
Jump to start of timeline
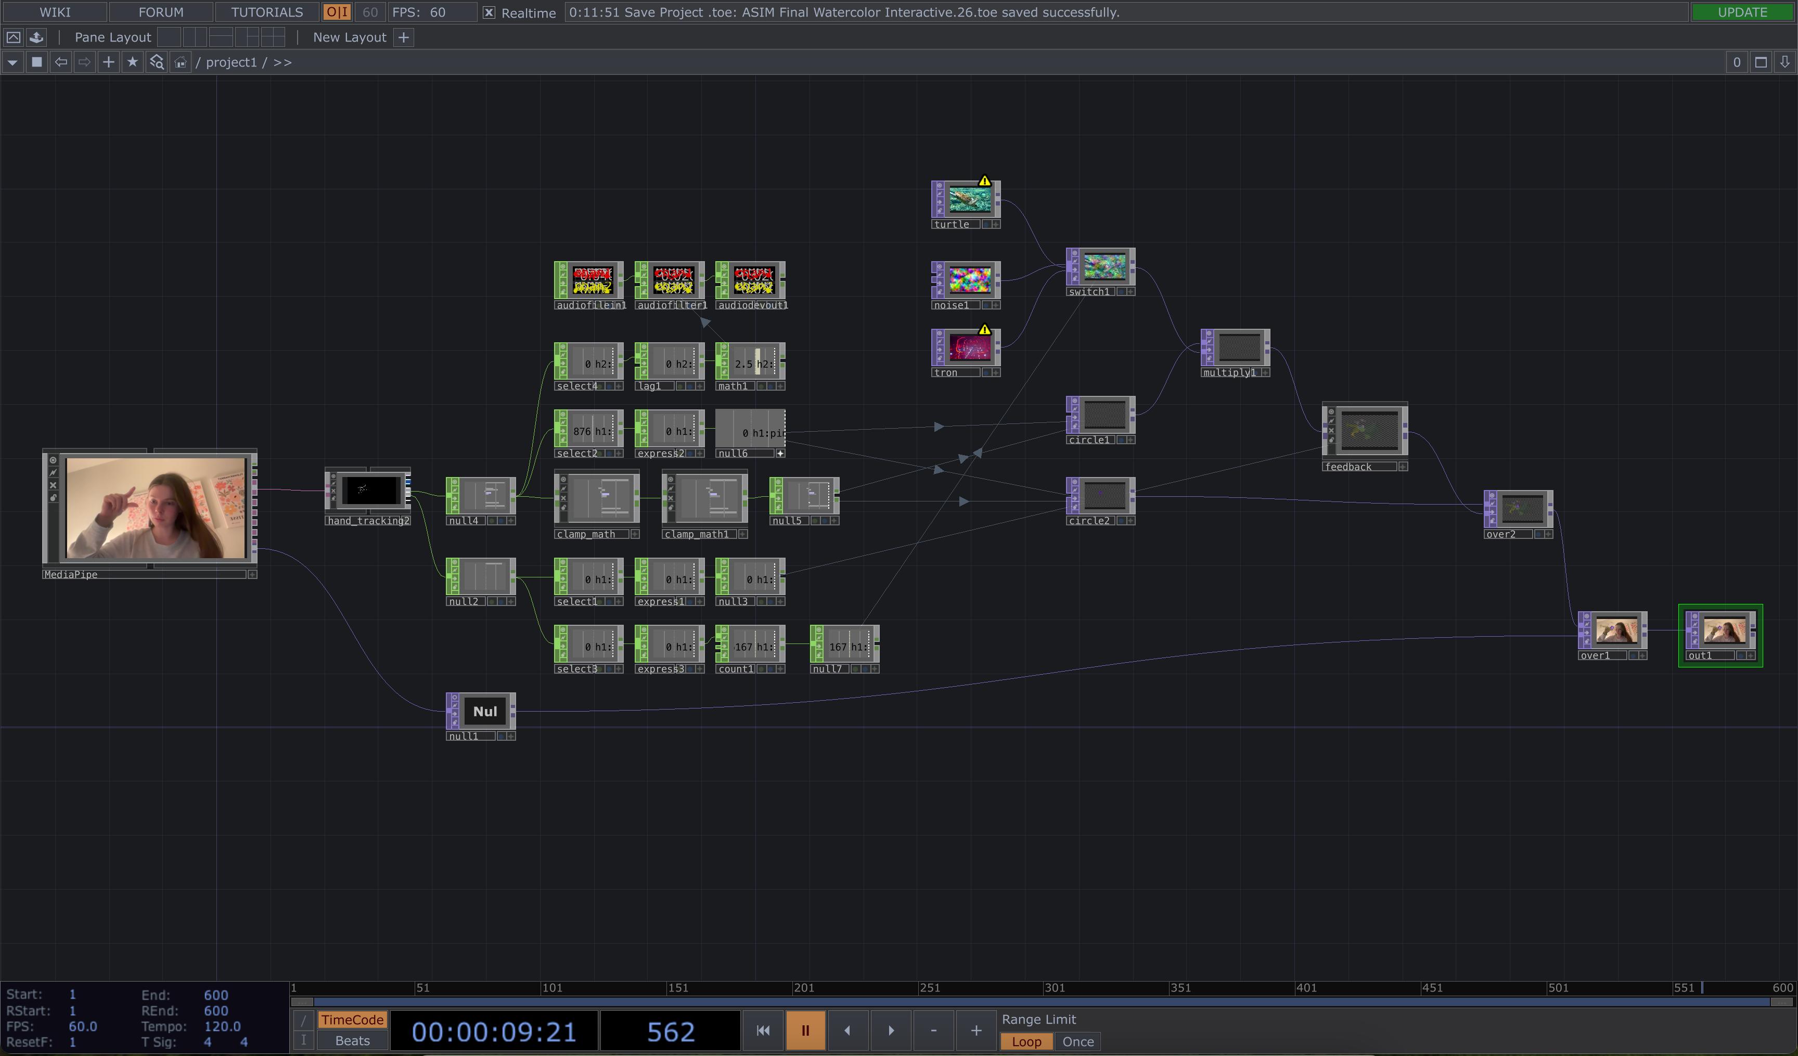pos(763,1031)
